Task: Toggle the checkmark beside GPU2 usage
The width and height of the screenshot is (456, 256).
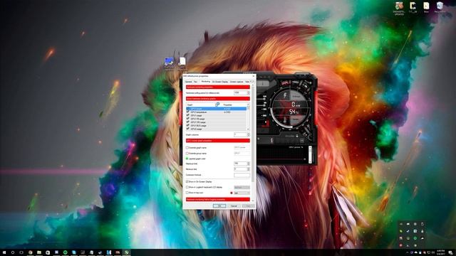Action: tap(188, 129)
